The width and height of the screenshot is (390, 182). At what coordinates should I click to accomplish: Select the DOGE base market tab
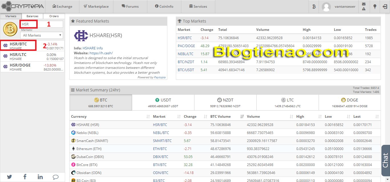(x=350, y=103)
